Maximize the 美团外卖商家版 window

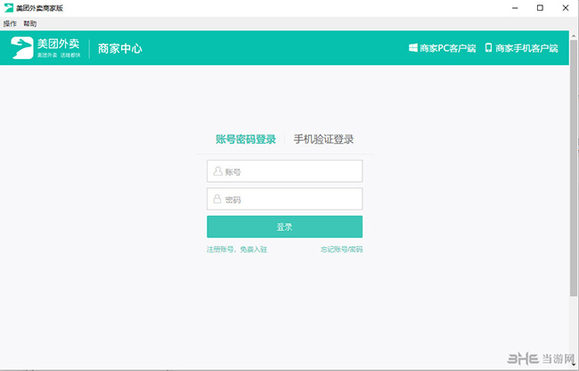(x=540, y=8)
